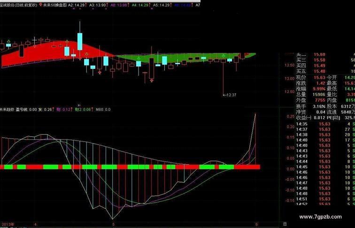Click the 换手 value 3.16%
This screenshot has width=355, height=228.
319,106
